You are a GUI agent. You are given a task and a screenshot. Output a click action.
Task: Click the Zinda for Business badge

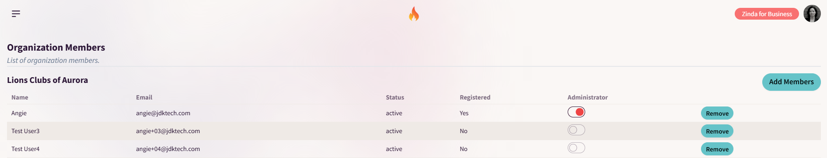[x=767, y=14]
